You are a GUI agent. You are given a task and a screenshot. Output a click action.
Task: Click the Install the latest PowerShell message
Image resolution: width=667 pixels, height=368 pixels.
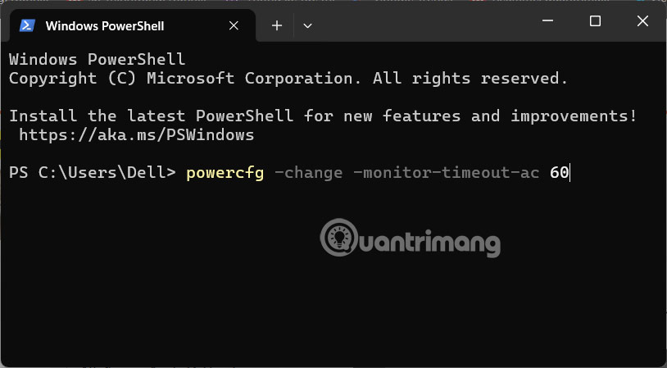click(321, 116)
